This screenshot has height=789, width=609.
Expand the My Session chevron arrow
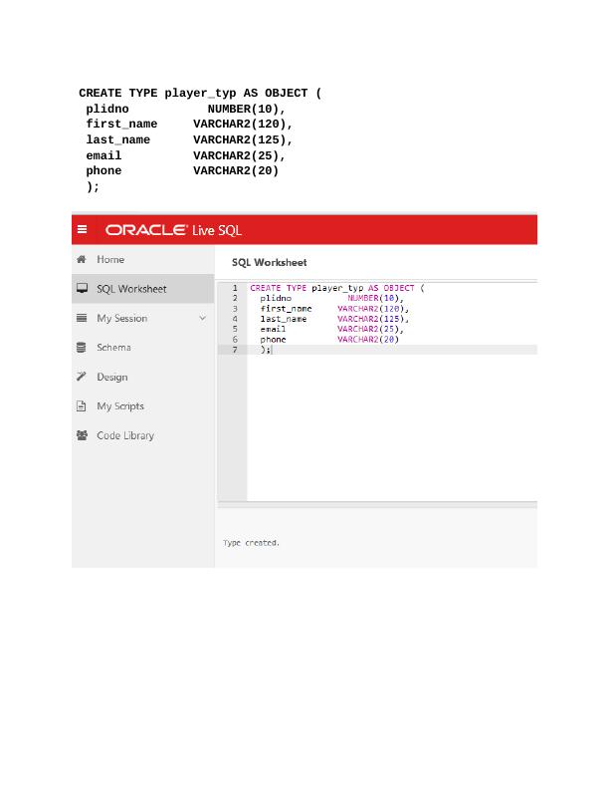tap(203, 318)
